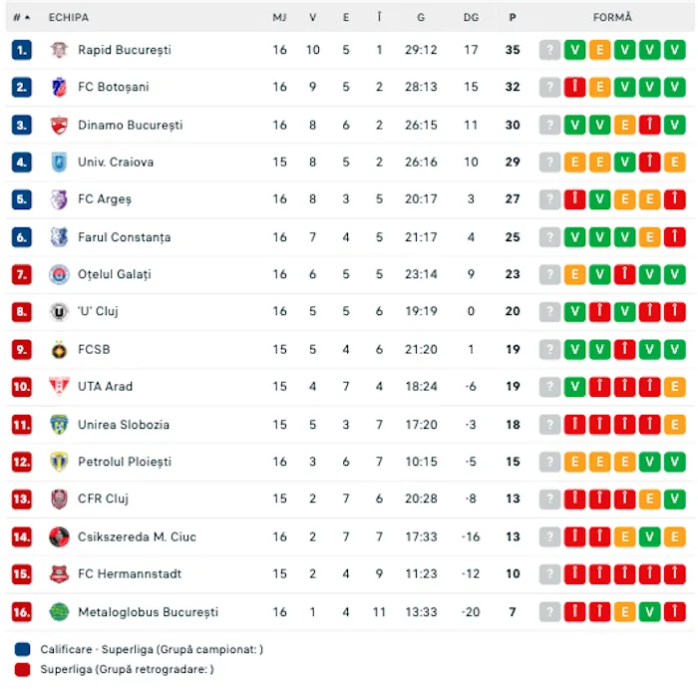Click the blue position 1 rank badge

click(22, 50)
